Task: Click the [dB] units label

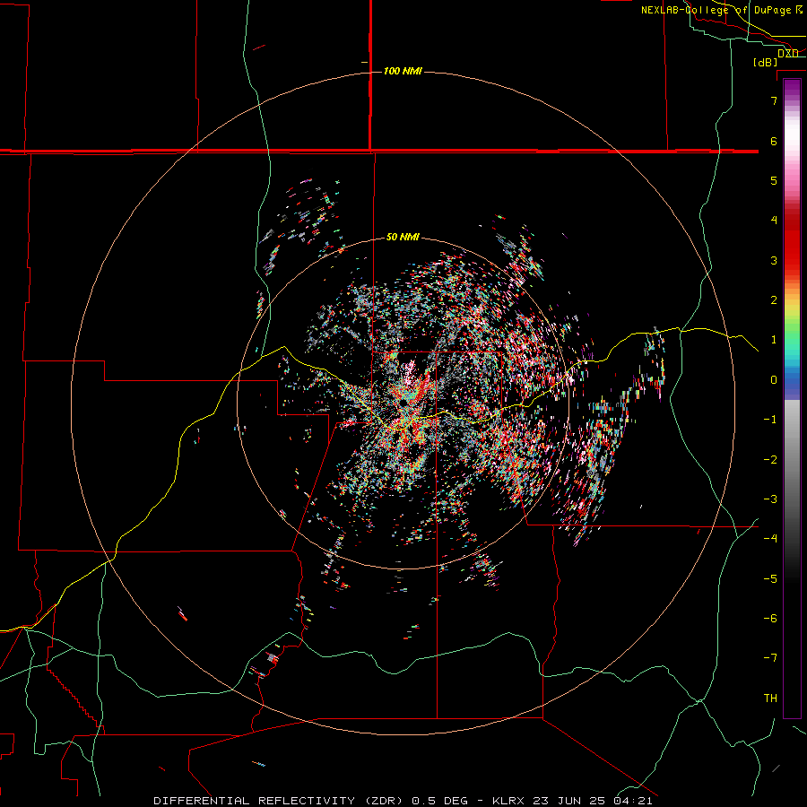Action: [x=765, y=62]
